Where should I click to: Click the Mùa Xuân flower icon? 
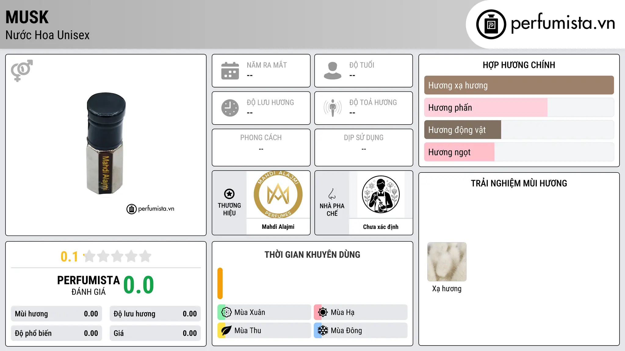[226, 312]
